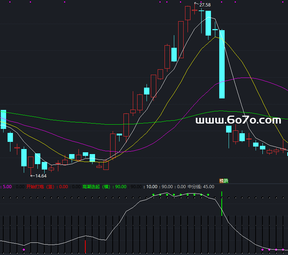This screenshot has height=255, width=288.
Task: Click the white 10.00 indicator value
Action: [x=152, y=187]
